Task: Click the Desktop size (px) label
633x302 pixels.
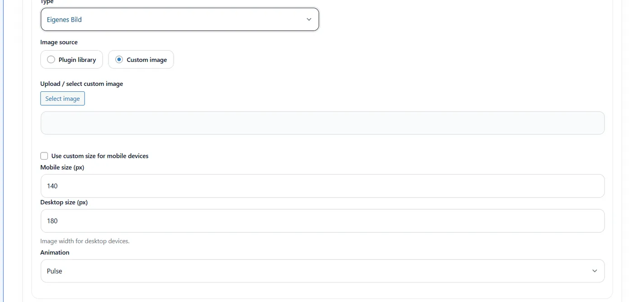Action: click(64, 202)
